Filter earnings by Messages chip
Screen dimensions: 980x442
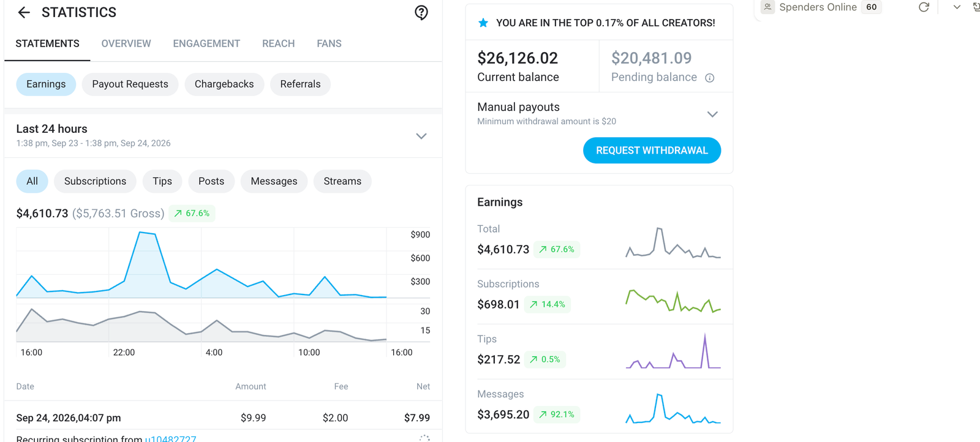(x=274, y=181)
